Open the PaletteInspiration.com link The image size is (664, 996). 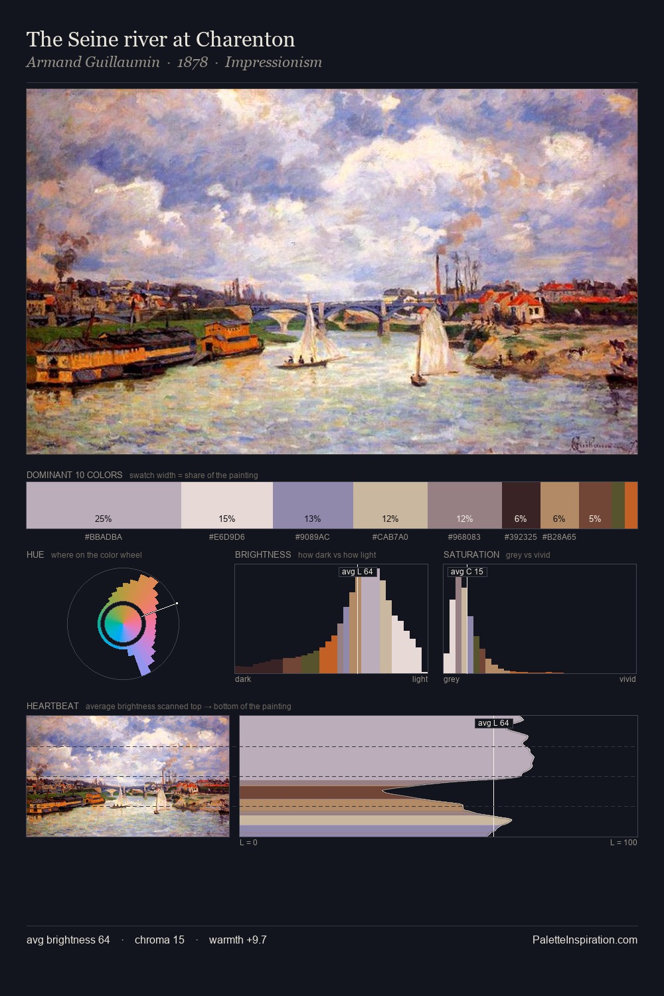pos(585,940)
